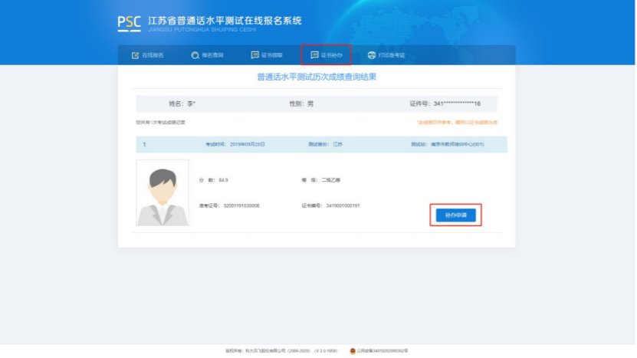Go to the 打印准考证 tab
The width and height of the screenshot is (637, 358).
coord(386,55)
